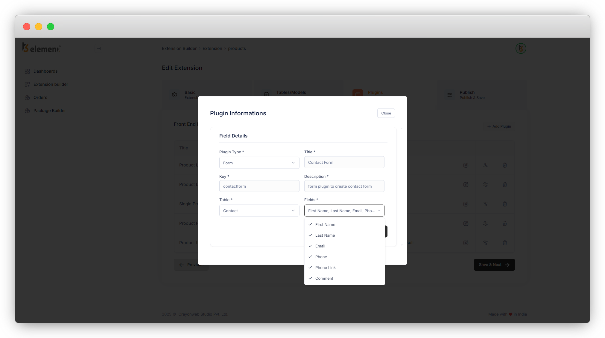The image size is (605, 338).
Task: Expand the Table dropdown showing Contact
Action: 259,211
